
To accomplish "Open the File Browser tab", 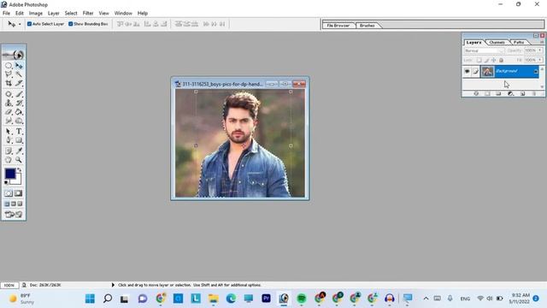I will 338,26.
